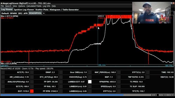Click the FP RAIL: 66.5 value
Image resolution: width=175 pixels, height=98 pixels.
[50, 87]
